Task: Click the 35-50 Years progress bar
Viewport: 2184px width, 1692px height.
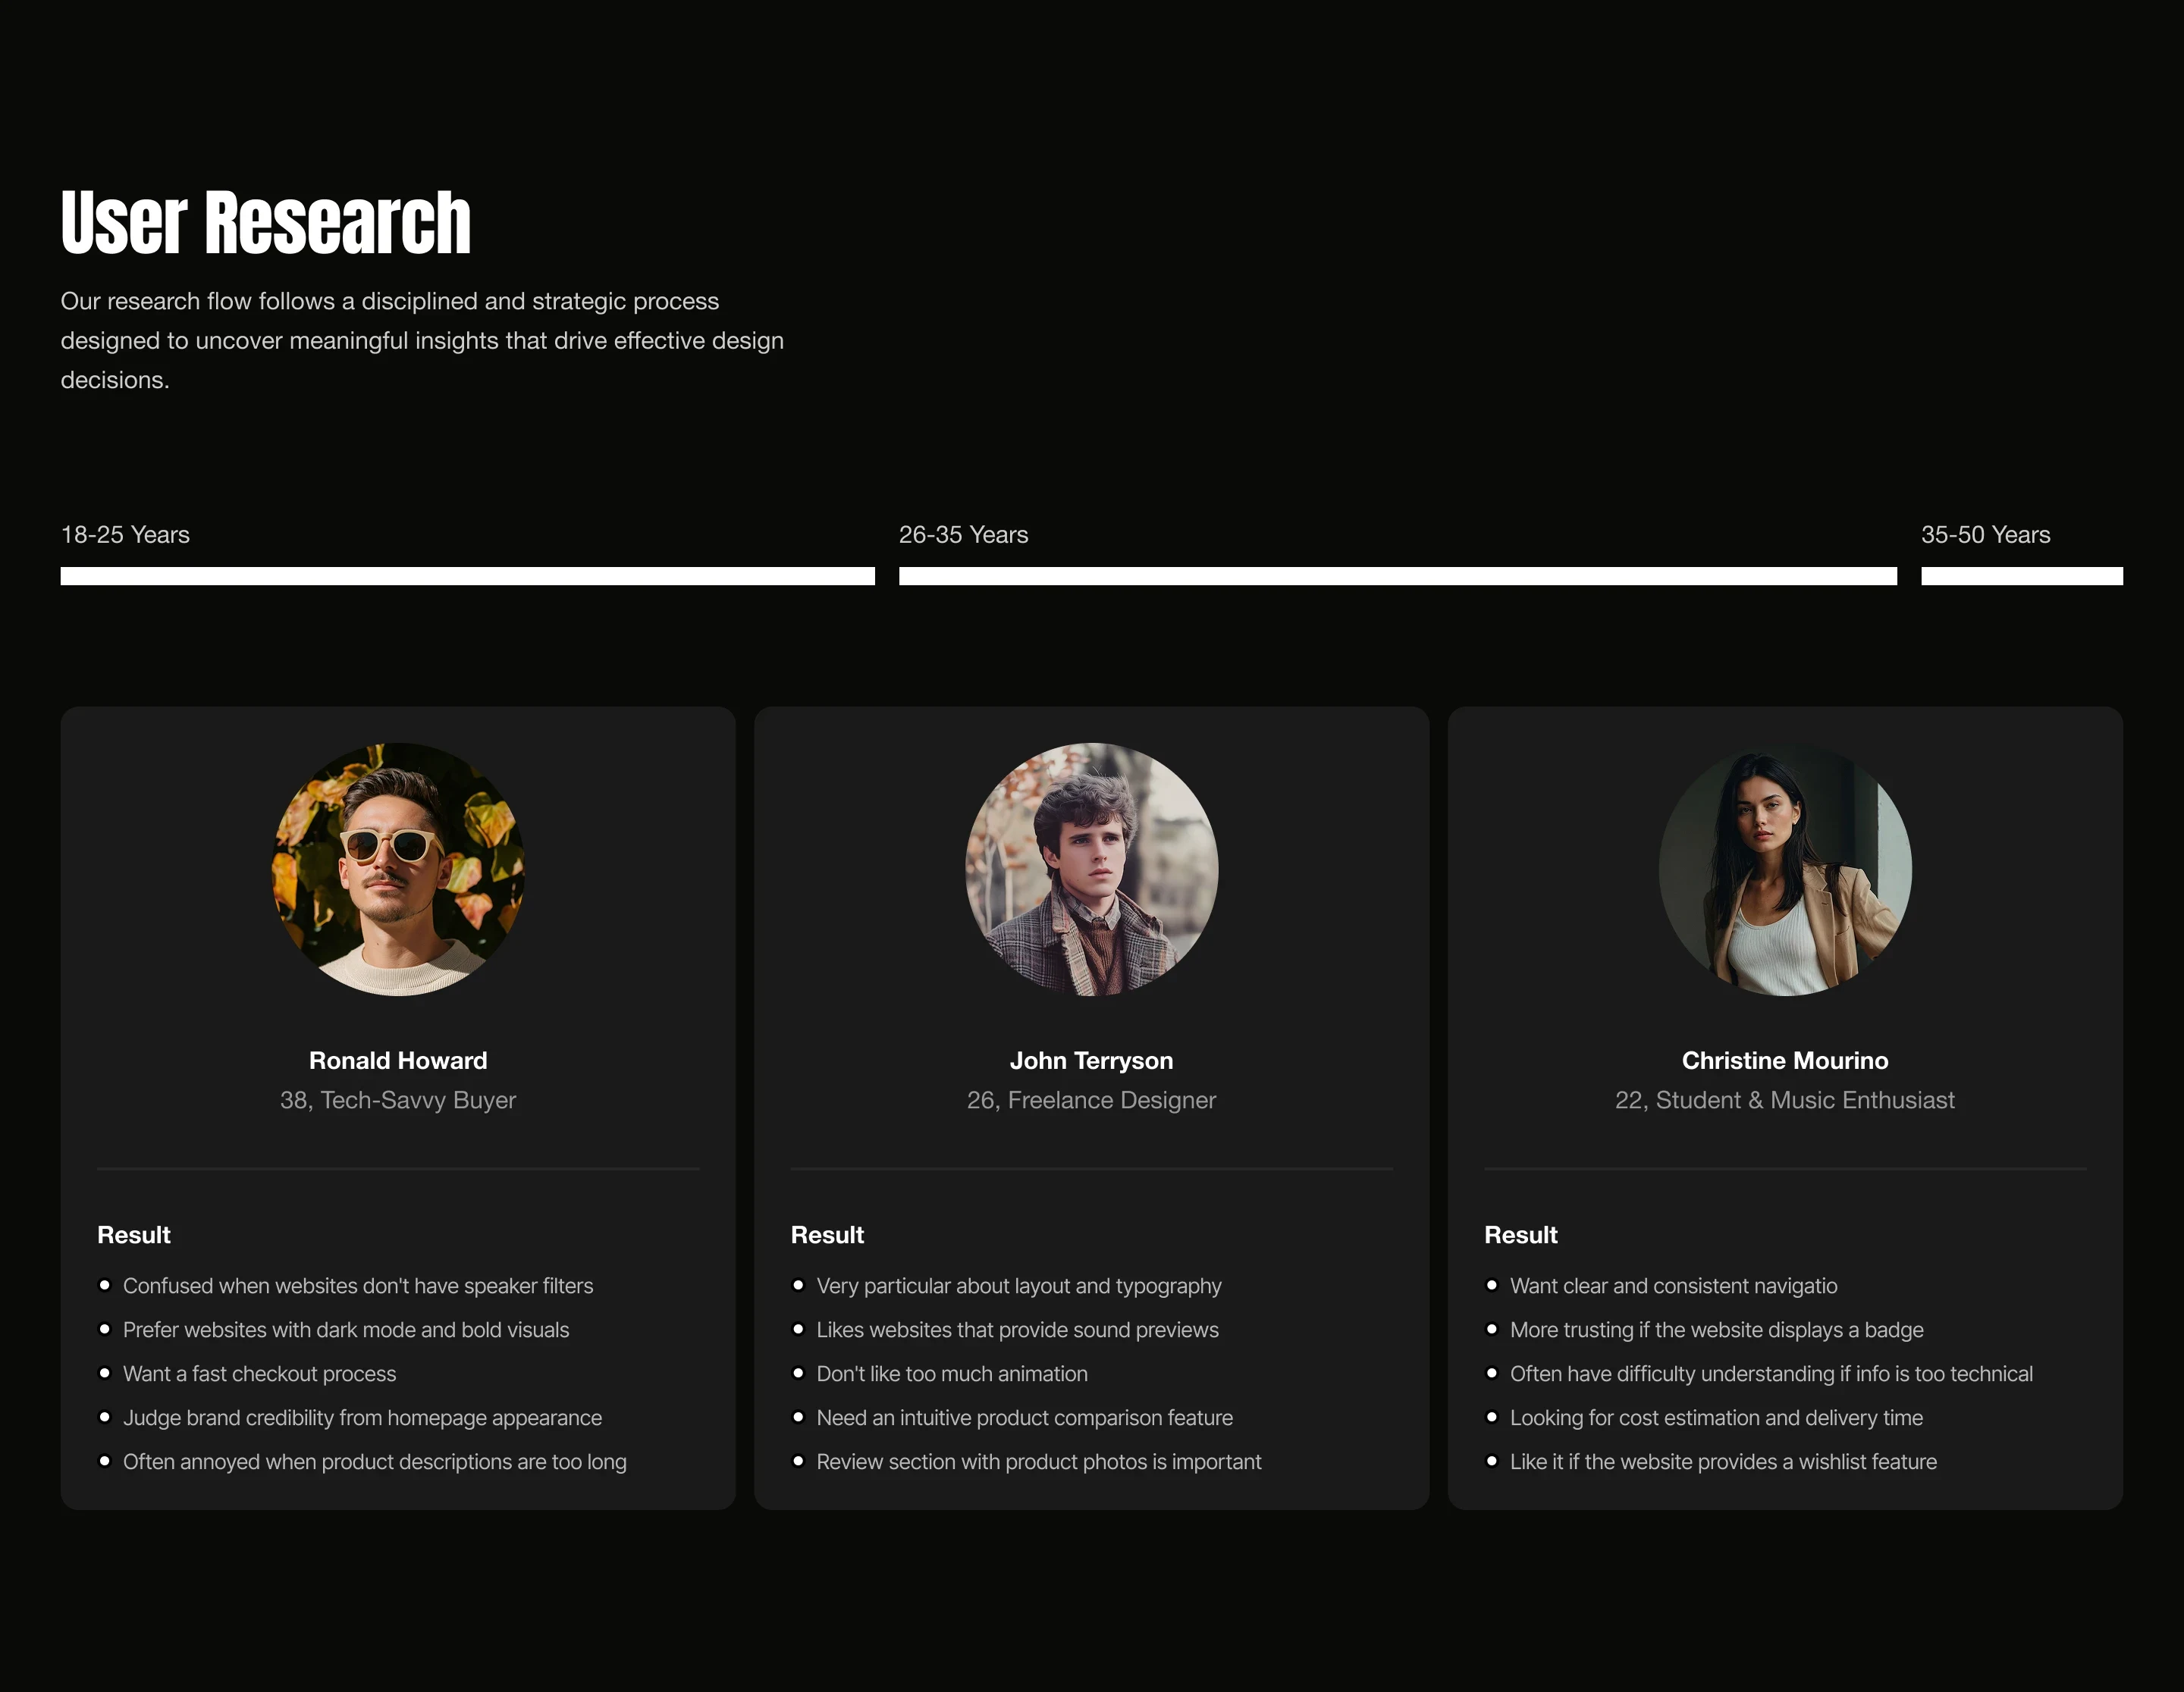Action: [x=2021, y=575]
